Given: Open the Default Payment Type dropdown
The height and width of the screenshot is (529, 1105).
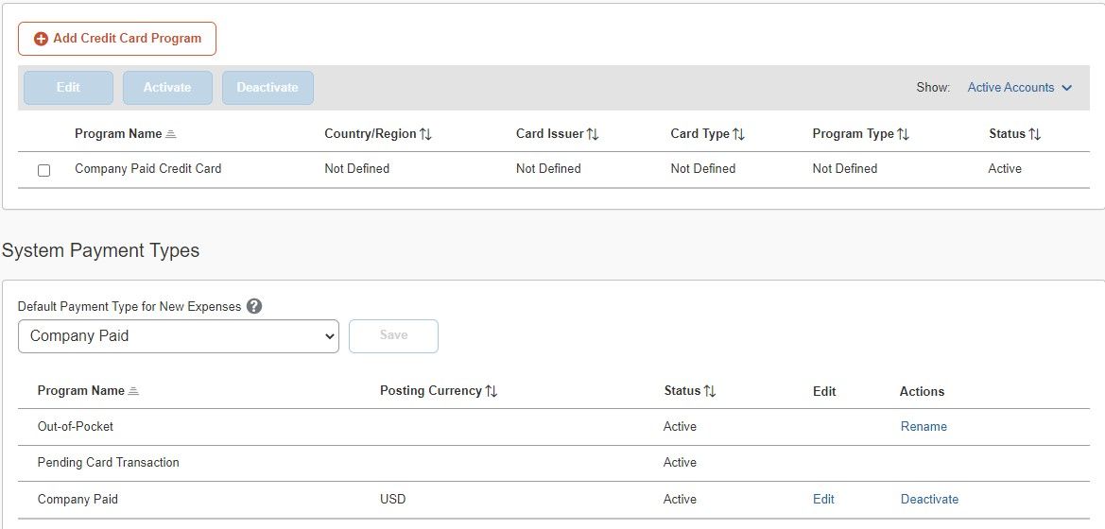Looking at the screenshot, I should 179,336.
